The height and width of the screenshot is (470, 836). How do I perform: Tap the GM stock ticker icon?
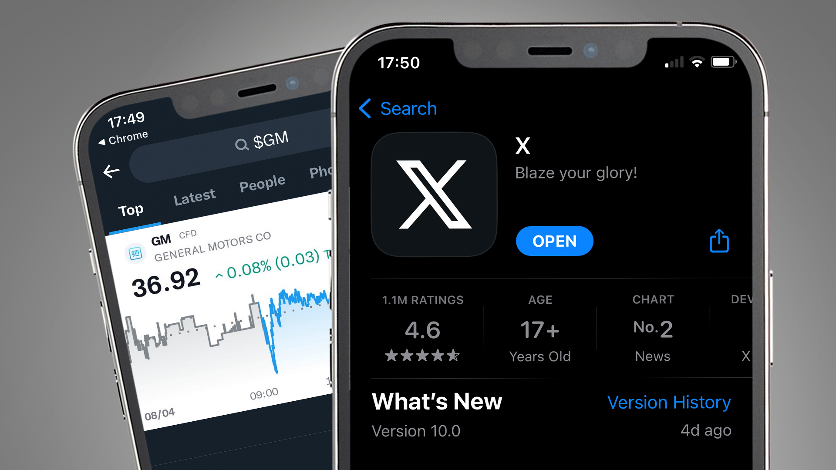tap(131, 262)
